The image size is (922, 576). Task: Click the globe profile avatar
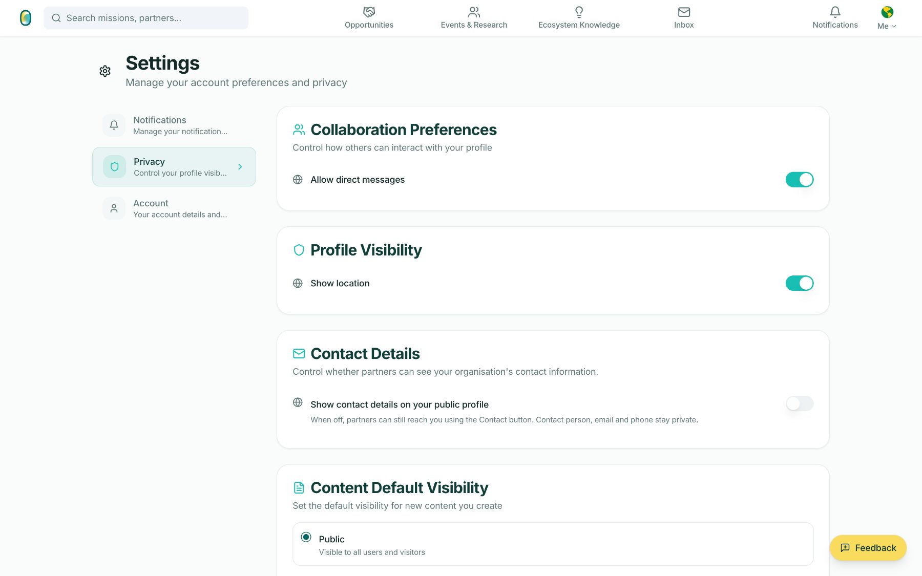887,12
